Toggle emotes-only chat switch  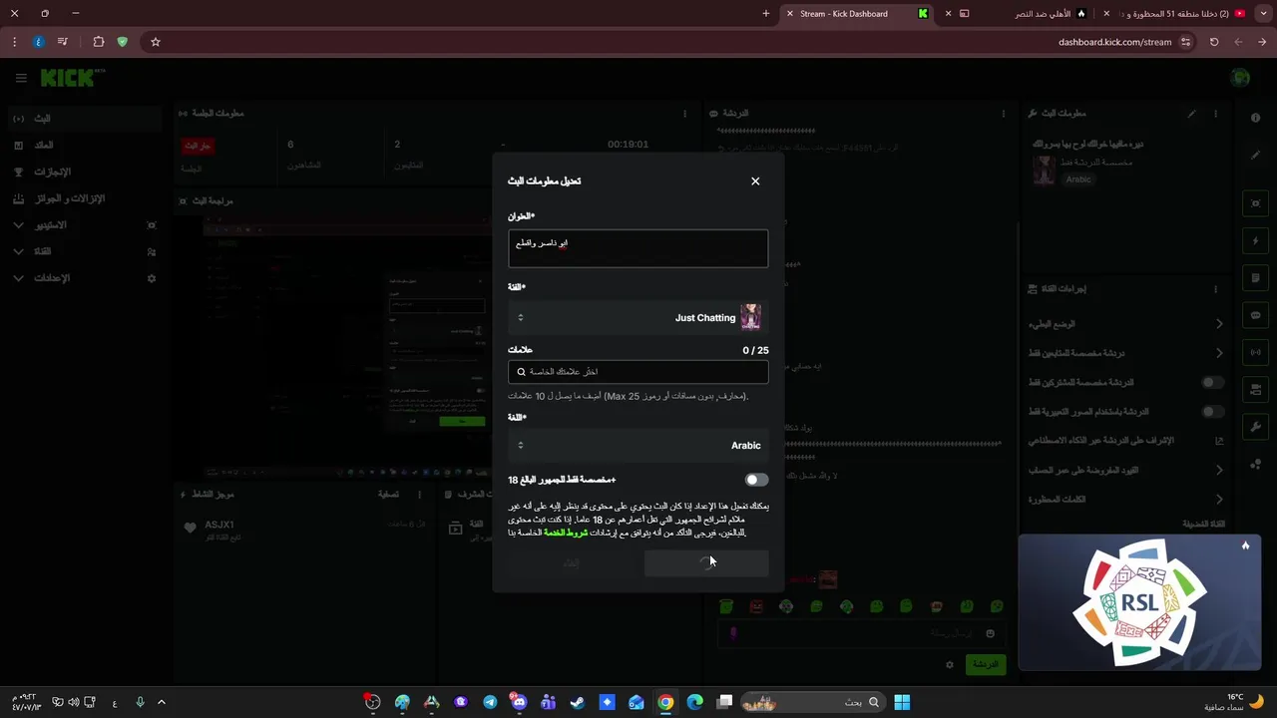point(1212,412)
